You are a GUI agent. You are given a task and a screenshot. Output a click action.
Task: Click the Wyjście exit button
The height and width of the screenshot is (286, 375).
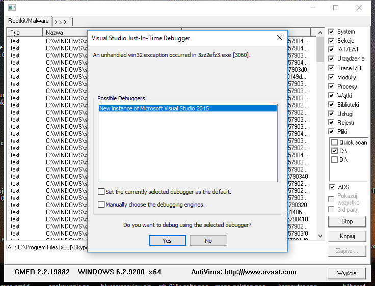(347, 273)
